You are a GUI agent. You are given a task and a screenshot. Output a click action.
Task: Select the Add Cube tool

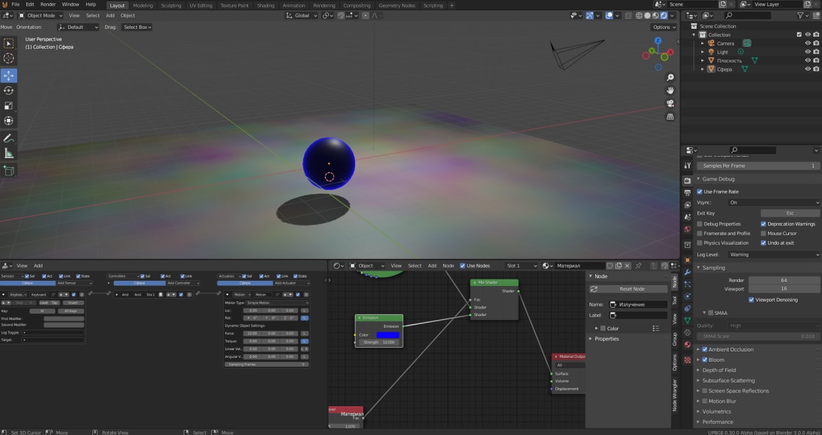pyautogui.click(x=8, y=170)
